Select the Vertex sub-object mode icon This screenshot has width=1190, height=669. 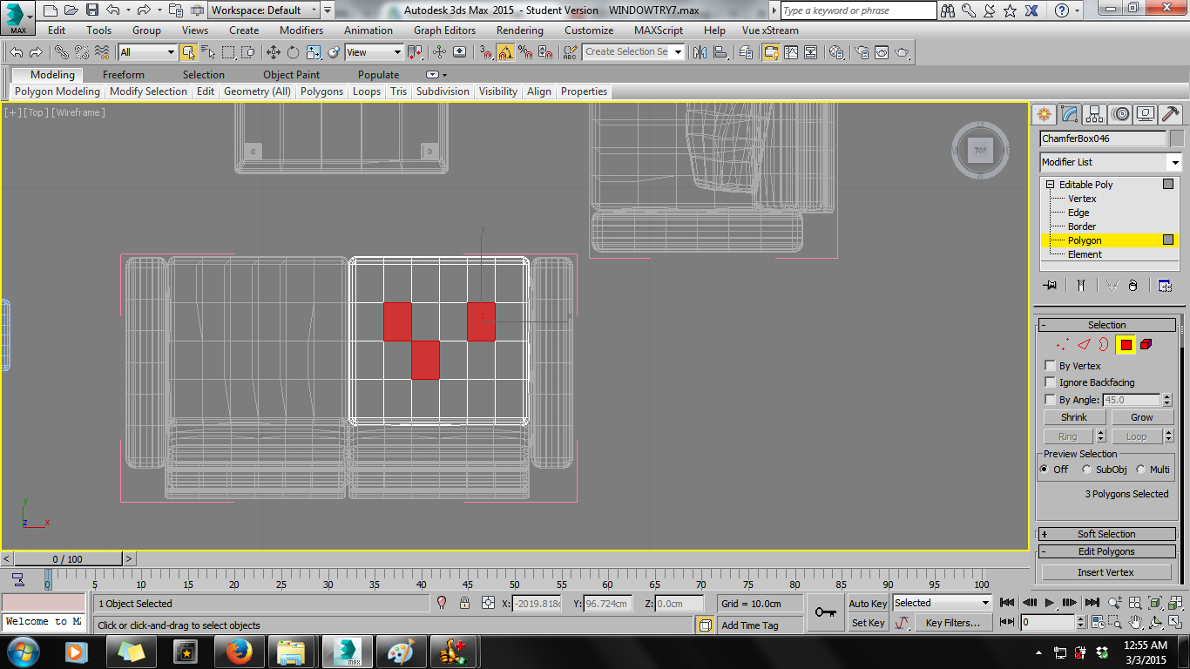1059,344
